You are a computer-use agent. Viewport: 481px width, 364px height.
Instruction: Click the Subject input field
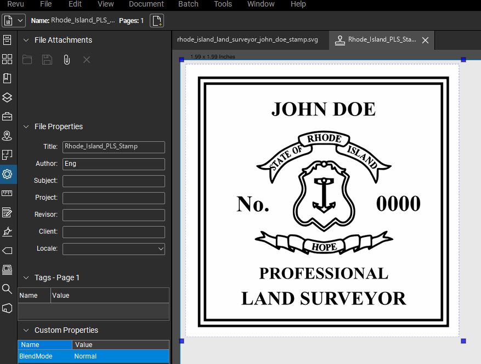[x=114, y=181]
